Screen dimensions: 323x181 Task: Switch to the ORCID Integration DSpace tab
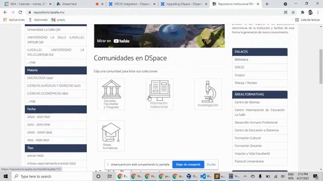pyautogui.click(x=132, y=4)
